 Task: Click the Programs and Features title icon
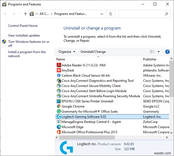[4, 4]
